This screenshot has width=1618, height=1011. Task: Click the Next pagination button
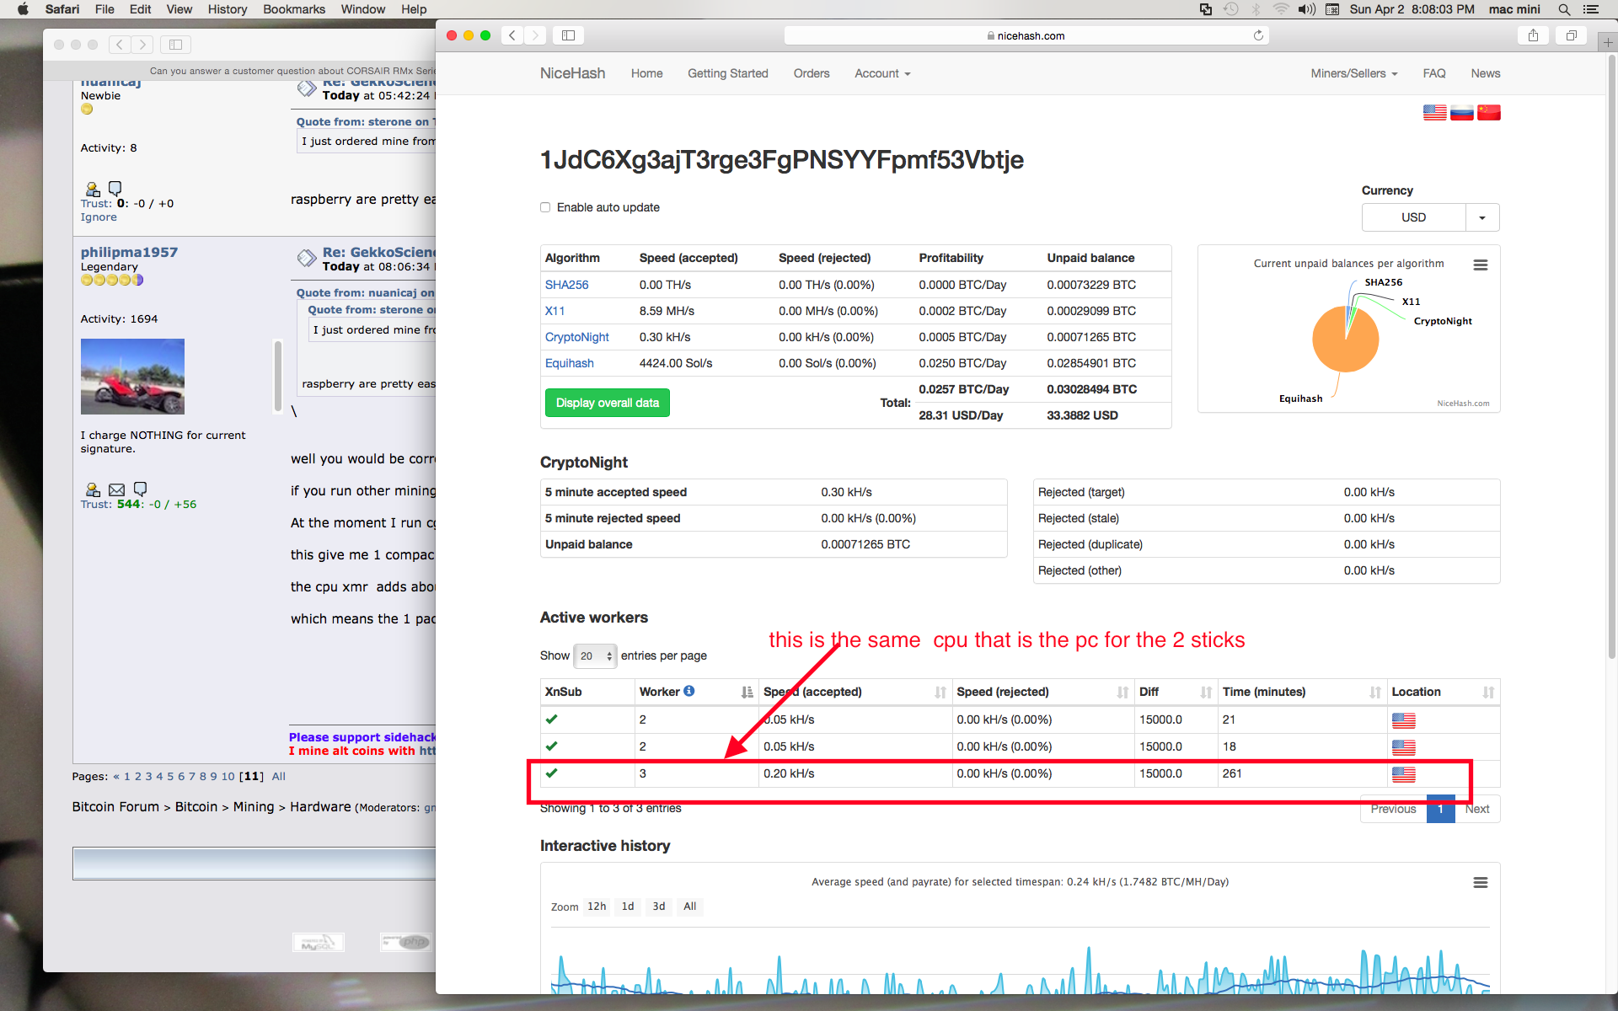coord(1477,809)
